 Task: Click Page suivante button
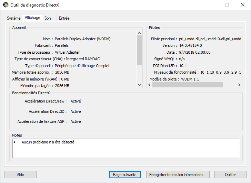click(125, 175)
